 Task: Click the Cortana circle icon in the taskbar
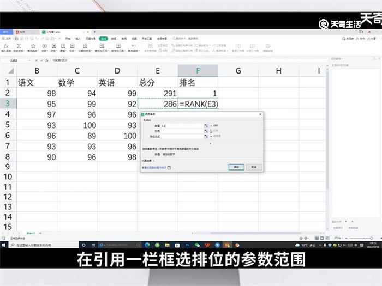(83, 245)
